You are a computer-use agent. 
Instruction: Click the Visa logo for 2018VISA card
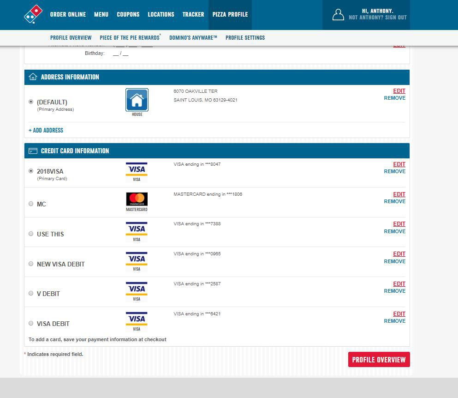tap(137, 169)
